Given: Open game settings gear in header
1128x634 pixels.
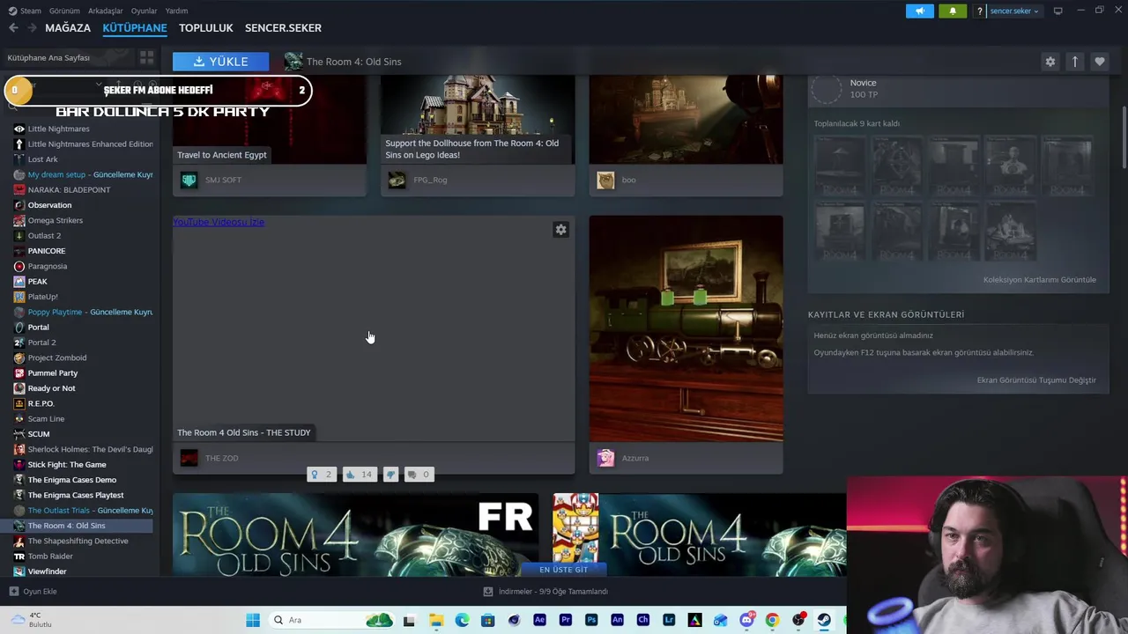Looking at the screenshot, I should pos(1050,62).
